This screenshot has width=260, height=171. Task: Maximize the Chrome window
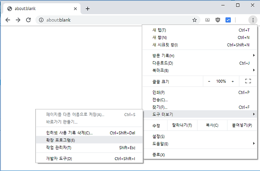[238, 5]
